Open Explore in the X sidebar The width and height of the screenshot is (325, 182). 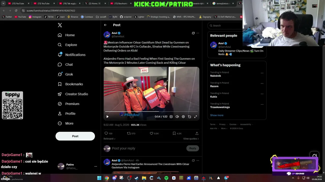pyautogui.click(x=67, y=45)
